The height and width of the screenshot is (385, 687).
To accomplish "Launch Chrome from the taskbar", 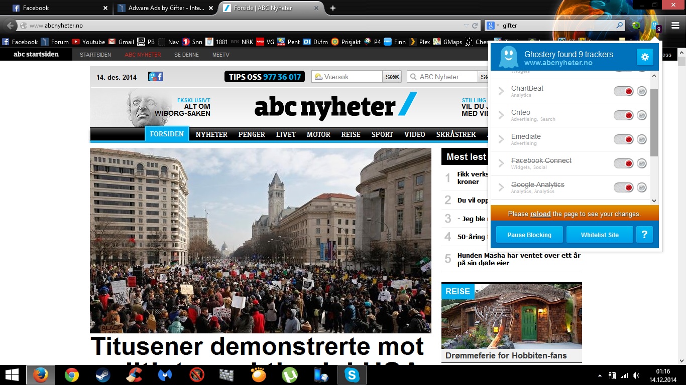I will [72, 375].
